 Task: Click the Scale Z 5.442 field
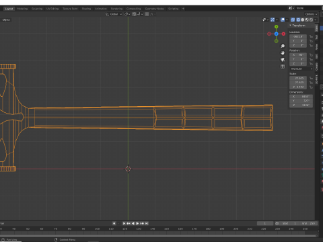click(x=298, y=87)
